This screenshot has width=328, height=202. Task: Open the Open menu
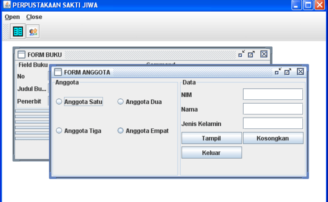12,17
